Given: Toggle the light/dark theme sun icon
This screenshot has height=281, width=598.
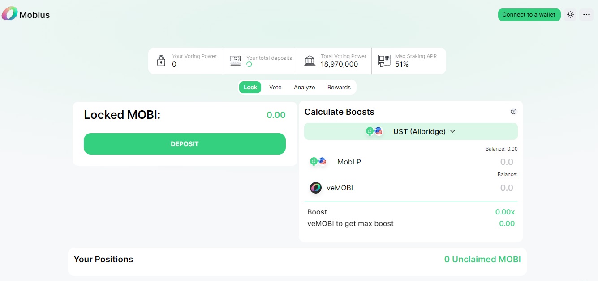Looking at the screenshot, I should click(570, 14).
